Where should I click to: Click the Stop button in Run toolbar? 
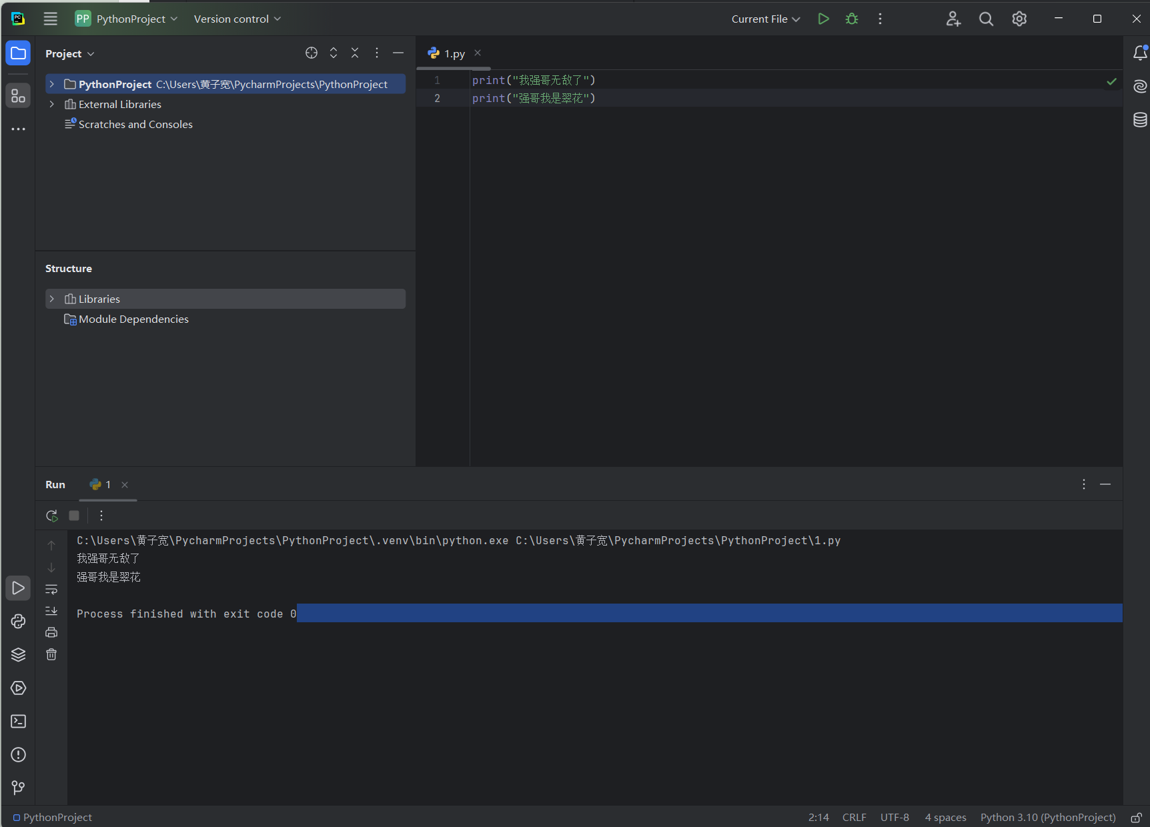tap(74, 516)
